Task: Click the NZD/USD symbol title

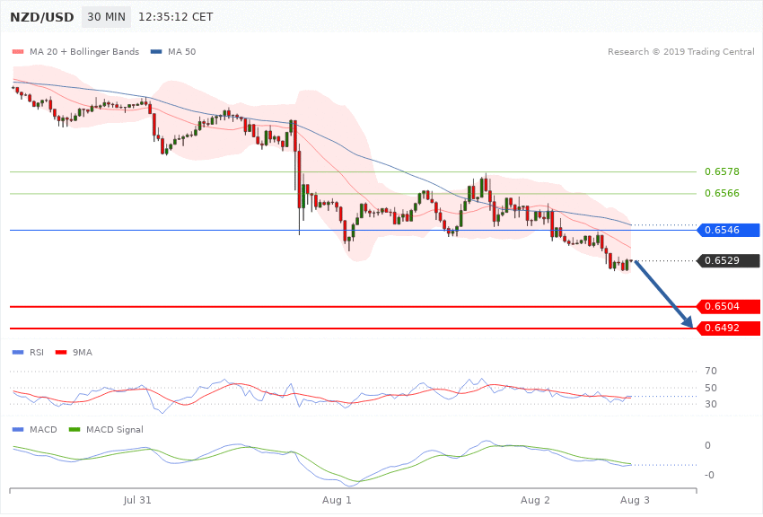Action: (x=42, y=17)
